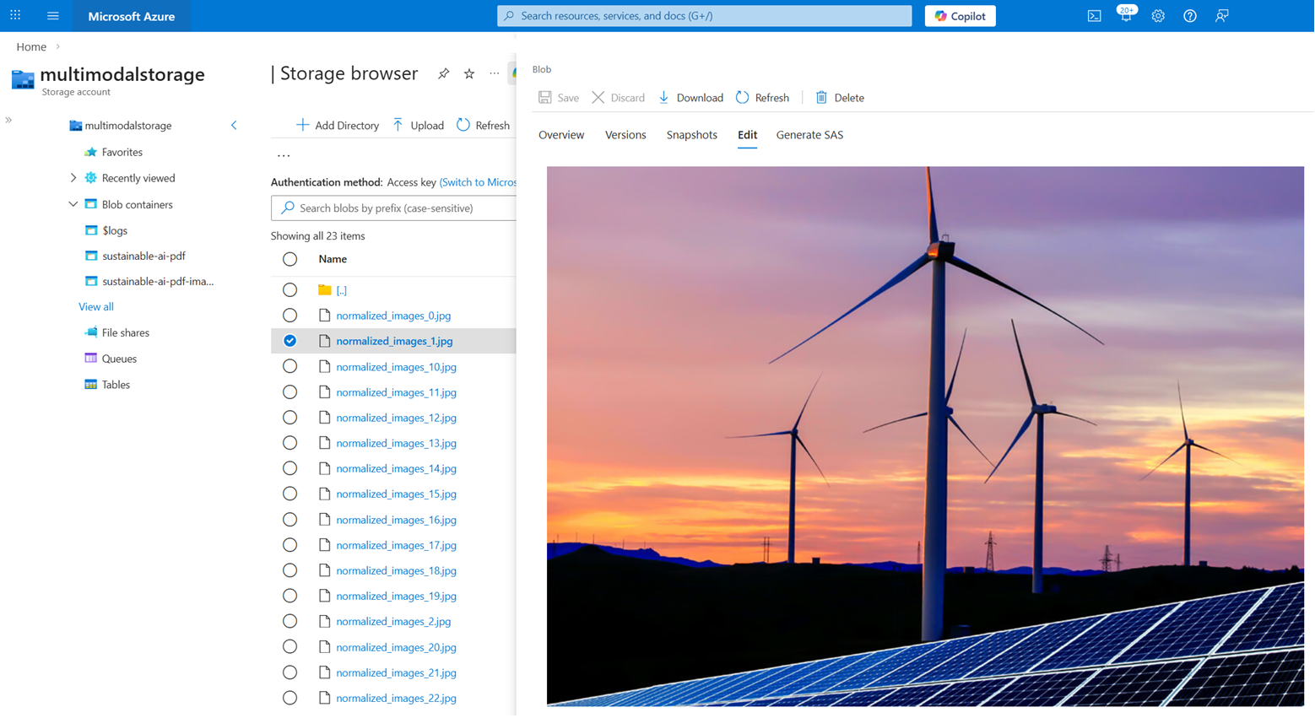Open the normalized_images_15.jpg file link
This screenshot has height=718, width=1315.
tap(396, 494)
